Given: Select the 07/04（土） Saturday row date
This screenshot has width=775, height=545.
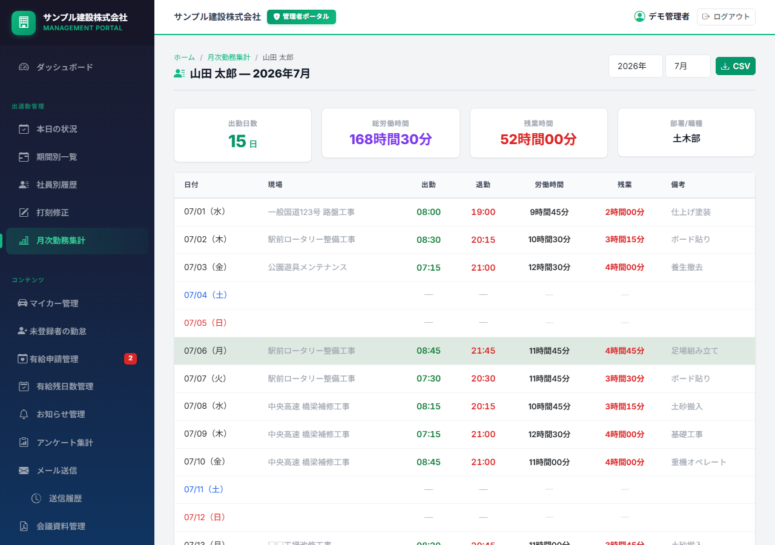Looking at the screenshot, I should [x=206, y=295].
